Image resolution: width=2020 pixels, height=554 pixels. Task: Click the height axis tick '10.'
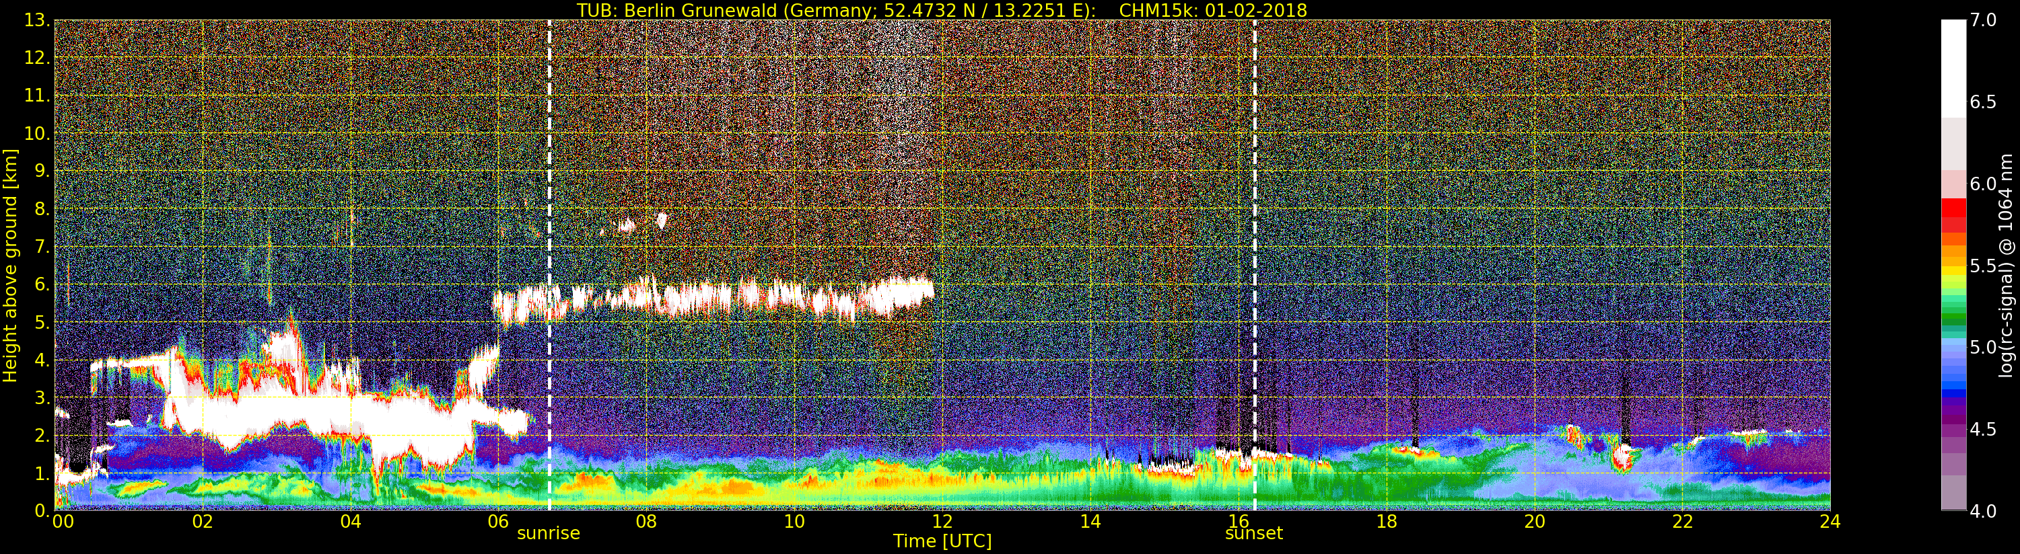37,133
